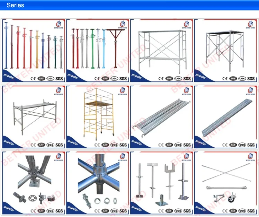This screenshot has width=259, height=217.
Task: Open the walk-through frame scaffold with dark platform
Action: coord(225,51)
